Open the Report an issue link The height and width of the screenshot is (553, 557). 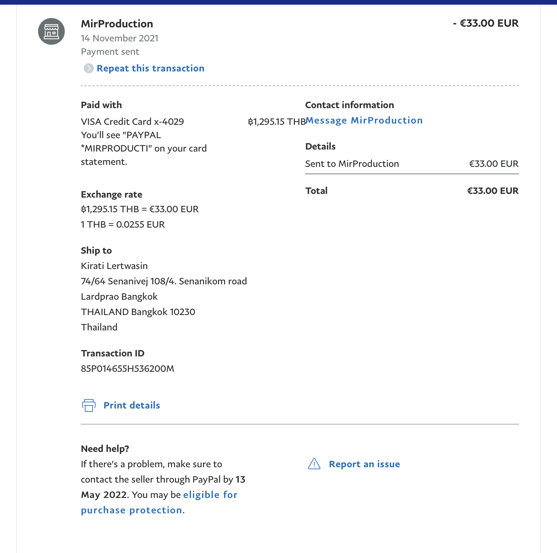point(364,464)
